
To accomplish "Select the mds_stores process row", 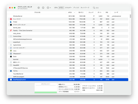I will pos(68,33).
